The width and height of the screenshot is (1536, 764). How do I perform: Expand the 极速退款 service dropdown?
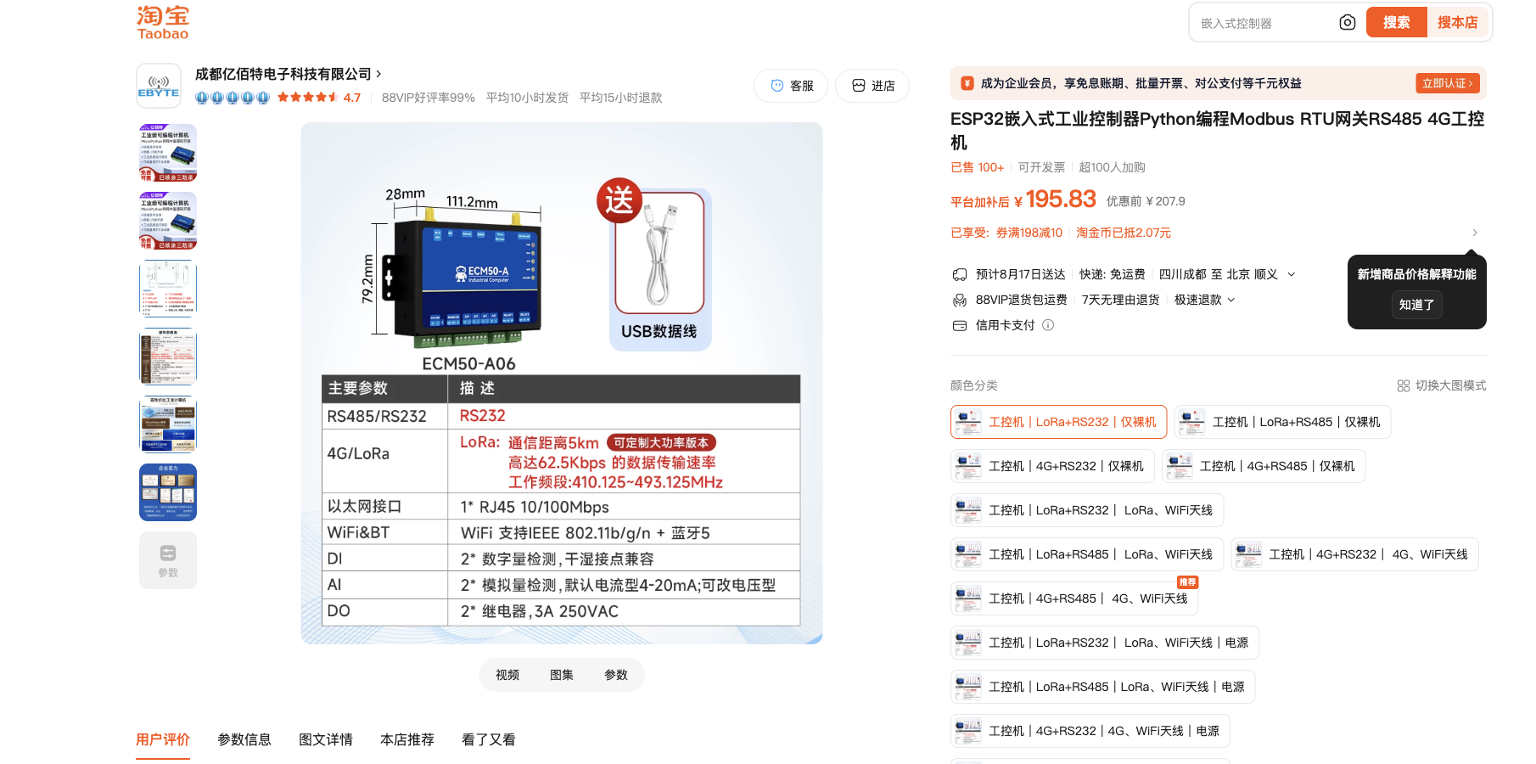1231,300
